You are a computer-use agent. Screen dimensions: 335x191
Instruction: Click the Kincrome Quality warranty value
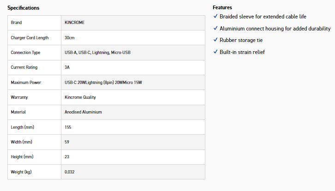click(80, 97)
